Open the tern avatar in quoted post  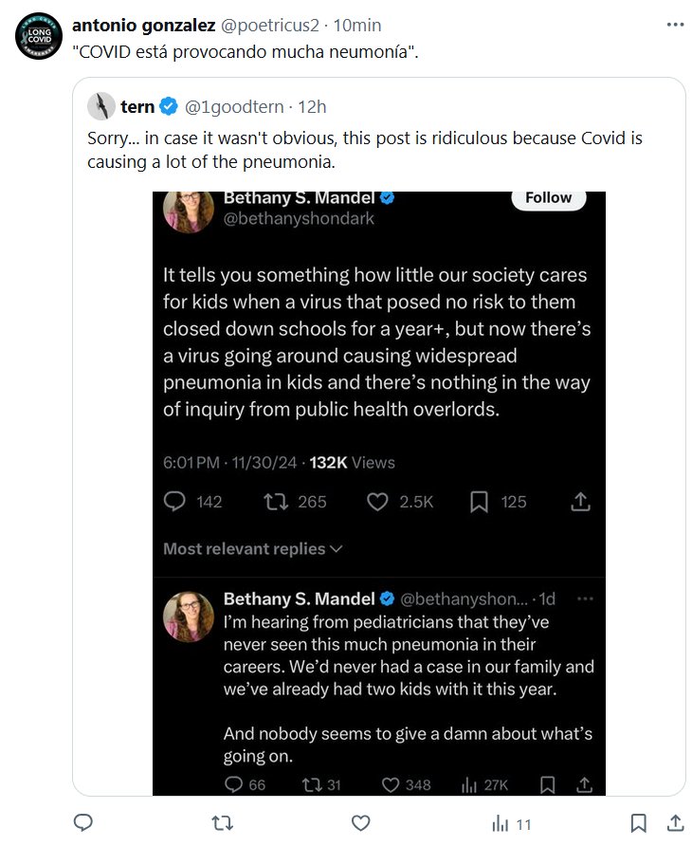point(100,106)
